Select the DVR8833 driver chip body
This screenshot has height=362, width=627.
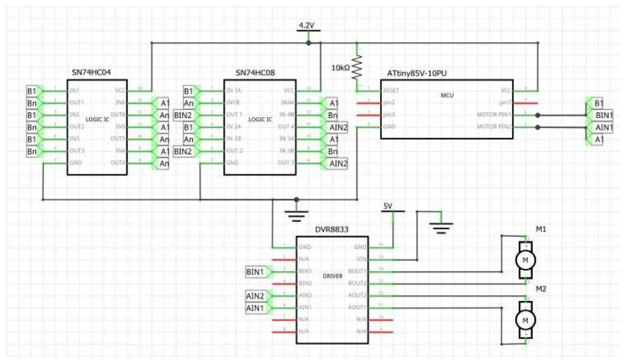pyautogui.click(x=332, y=290)
